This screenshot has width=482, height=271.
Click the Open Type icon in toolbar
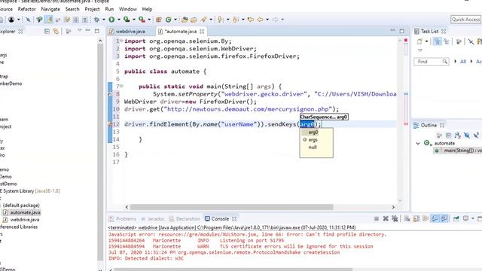[x=185, y=20]
